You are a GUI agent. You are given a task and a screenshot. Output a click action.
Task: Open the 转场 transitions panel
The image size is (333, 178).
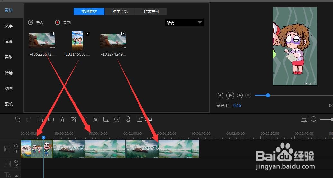click(9, 73)
